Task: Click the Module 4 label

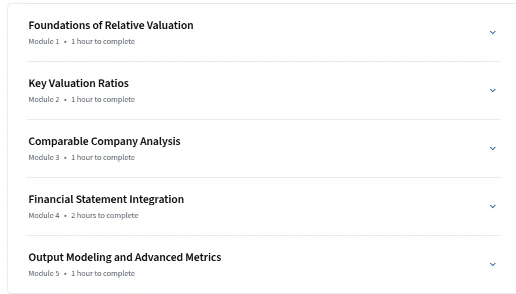Action: (x=43, y=215)
